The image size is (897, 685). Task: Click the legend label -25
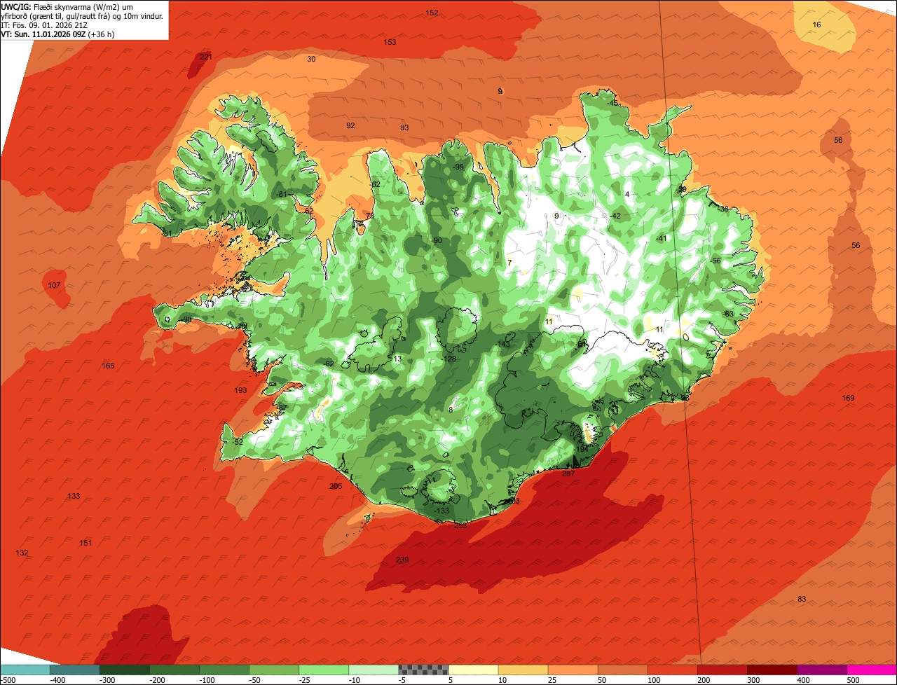click(x=305, y=679)
